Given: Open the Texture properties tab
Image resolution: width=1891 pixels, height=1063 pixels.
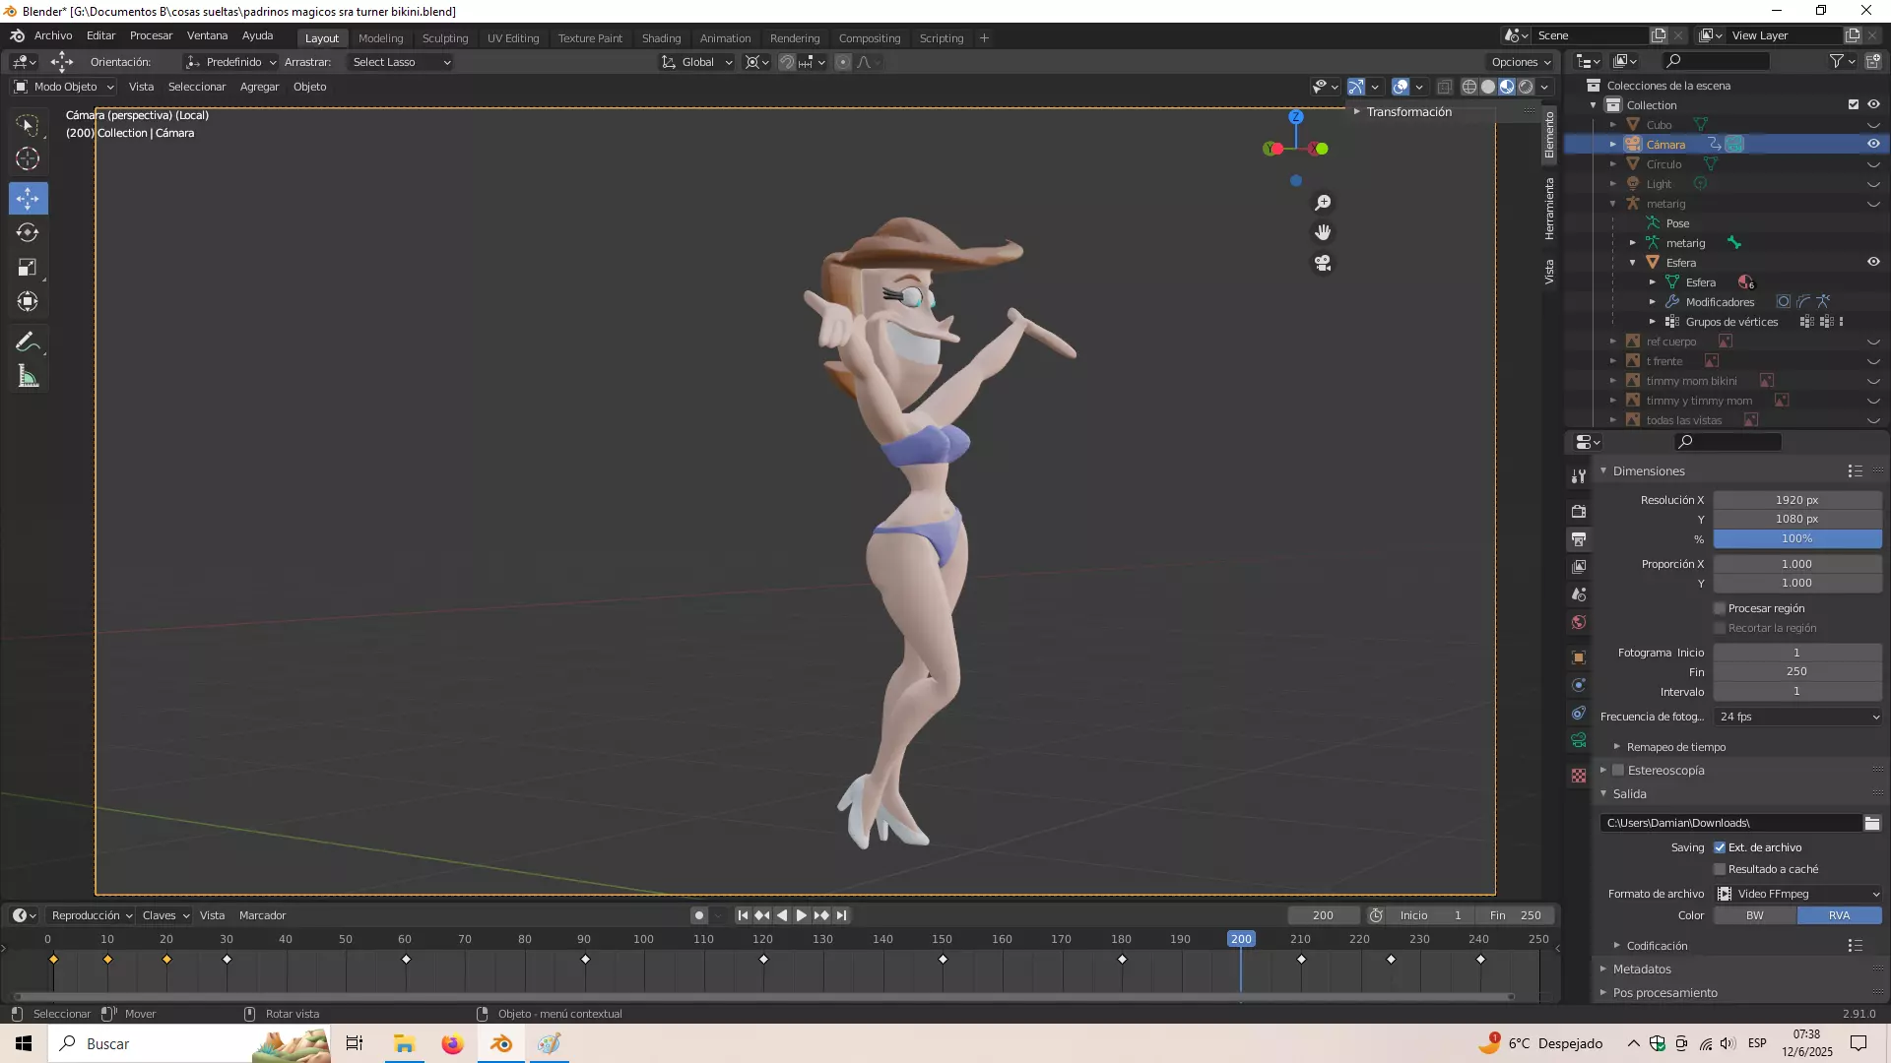Looking at the screenshot, I should coord(1579,776).
